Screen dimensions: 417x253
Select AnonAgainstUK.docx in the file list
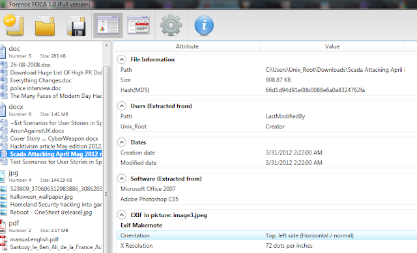tap(37, 130)
